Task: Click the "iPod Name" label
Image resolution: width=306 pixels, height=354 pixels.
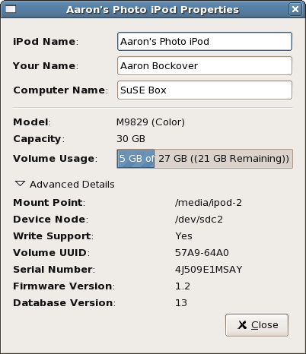Action: click(46, 42)
